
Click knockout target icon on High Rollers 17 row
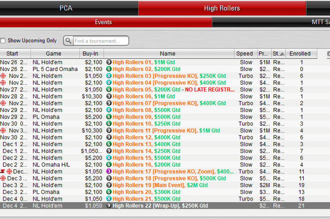(9, 171)
